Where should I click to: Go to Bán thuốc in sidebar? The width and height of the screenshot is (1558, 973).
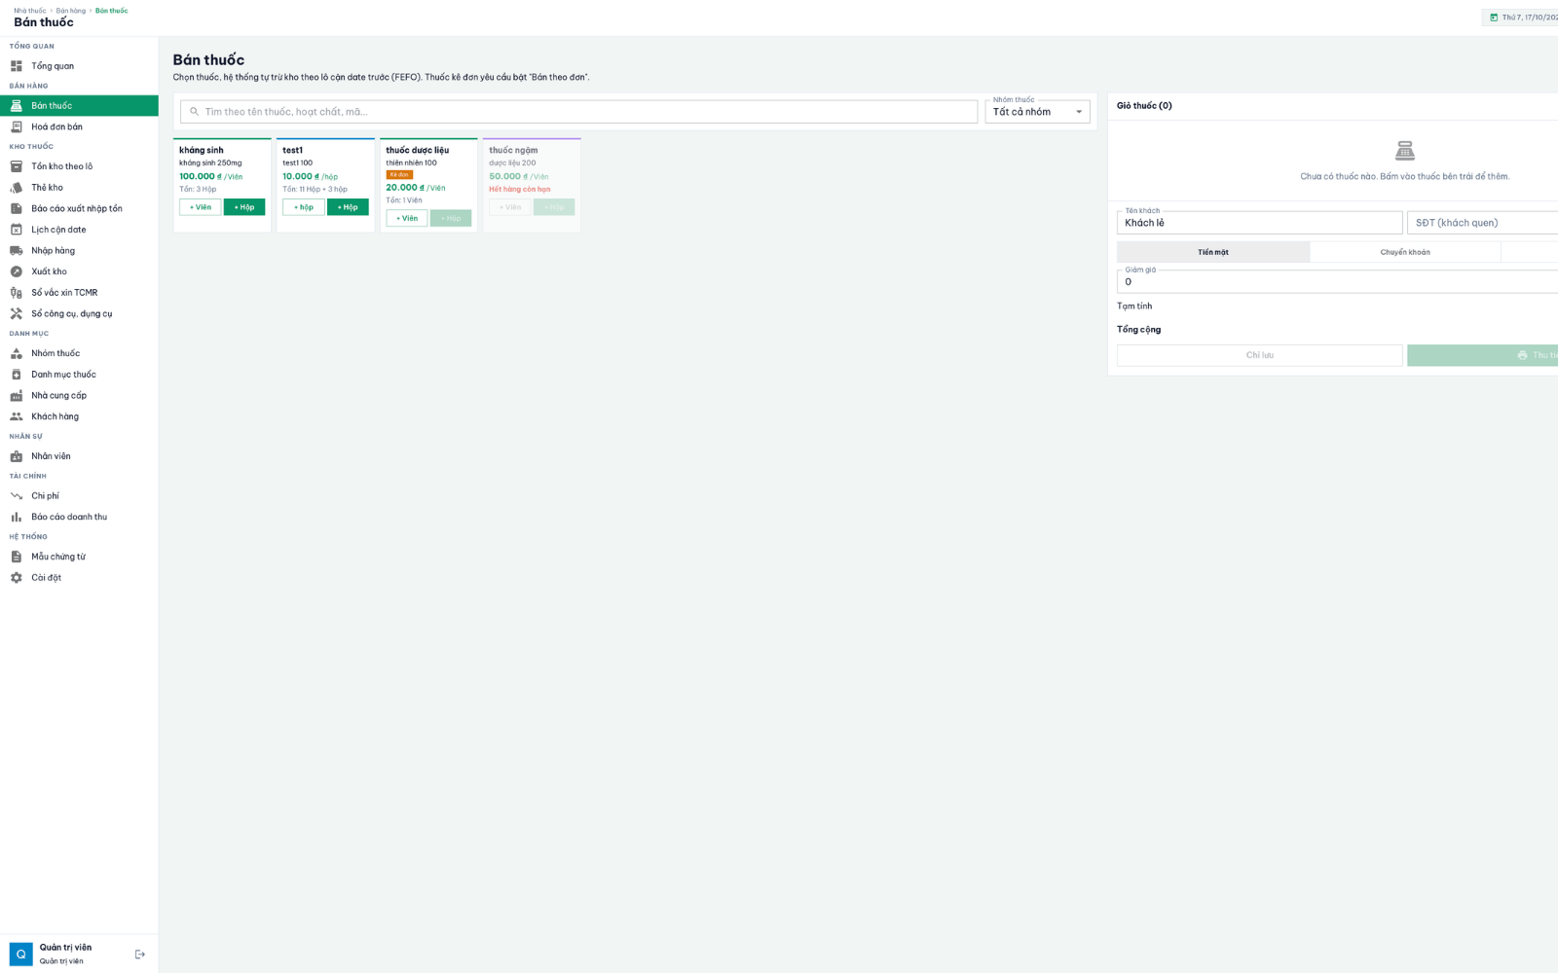tap(79, 105)
